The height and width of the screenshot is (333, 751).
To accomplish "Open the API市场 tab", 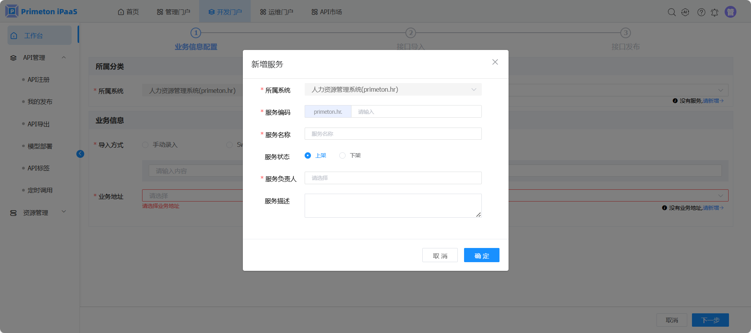I will pyautogui.click(x=327, y=12).
